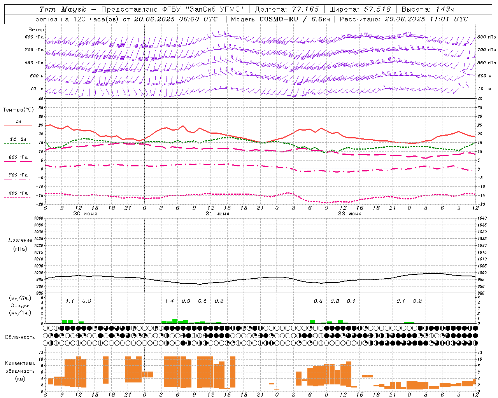Click the (мм/1ч.) precipitation unit label

(x=20, y=312)
